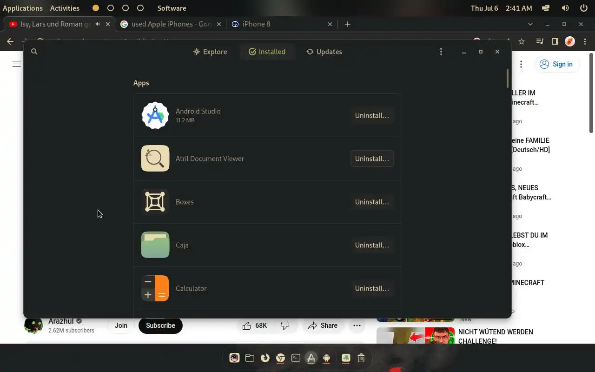This screenshot has width=595, height=372.
Task: Open the YouTube hamburger guide menu
Action: pos(17,64)
